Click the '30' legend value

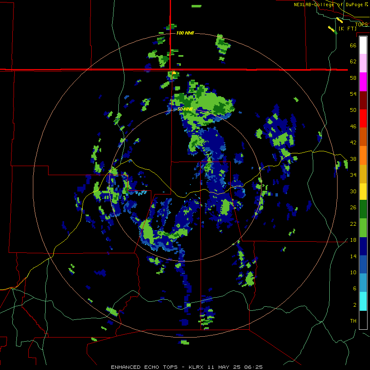(353, 191)
